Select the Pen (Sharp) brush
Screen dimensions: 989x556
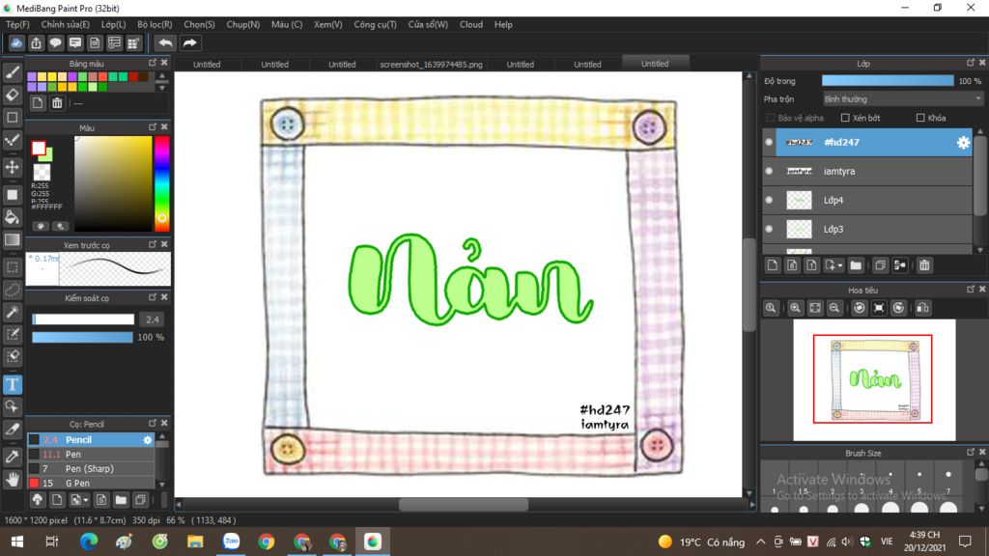point(91,468)
